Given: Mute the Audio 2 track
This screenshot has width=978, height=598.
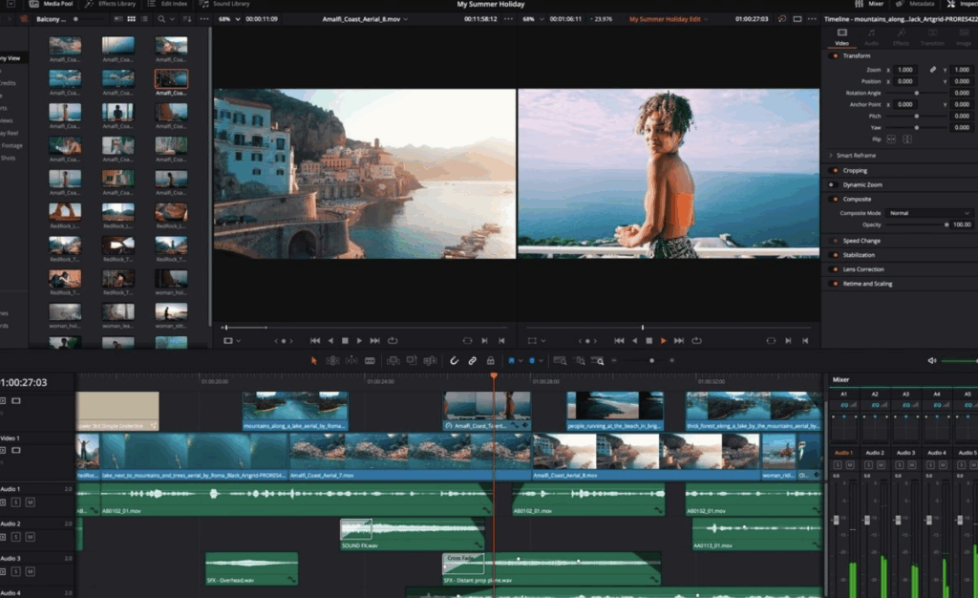Looking at the screenshot, I should tap(30, 537).
